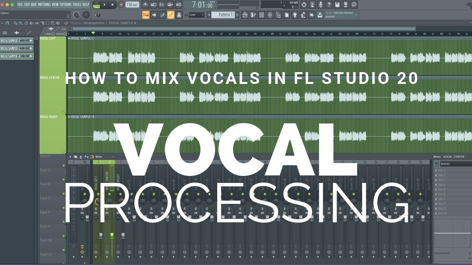Adjust the master pitch knob
472x265 pixels.
click(86, 15)
